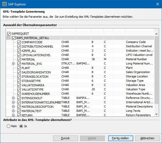Expand the EXTENSIONOUT table node
This screenshot has width=162, height=143.
pyautogui.click(x=13, y=98)
